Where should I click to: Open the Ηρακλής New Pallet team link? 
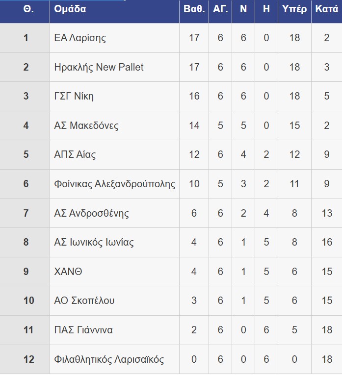coord(99,67)
